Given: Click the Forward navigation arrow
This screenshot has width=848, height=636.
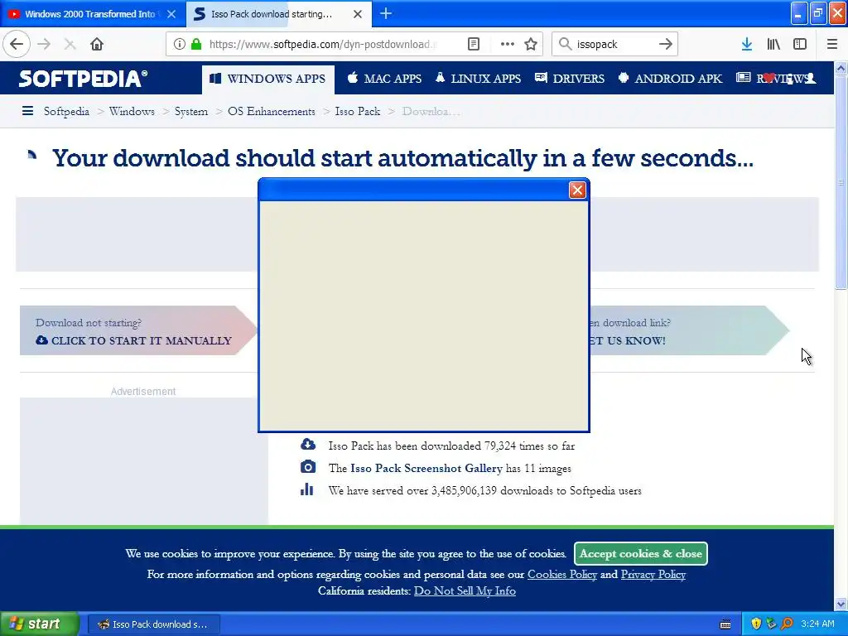Looking at the screenshot, I should pos(45,44).
